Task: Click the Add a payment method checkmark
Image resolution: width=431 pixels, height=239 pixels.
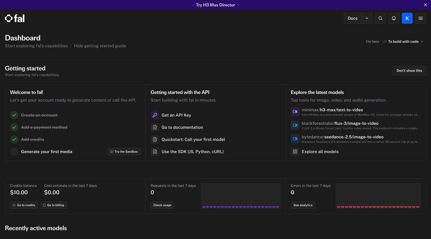Action: point(14,127)
